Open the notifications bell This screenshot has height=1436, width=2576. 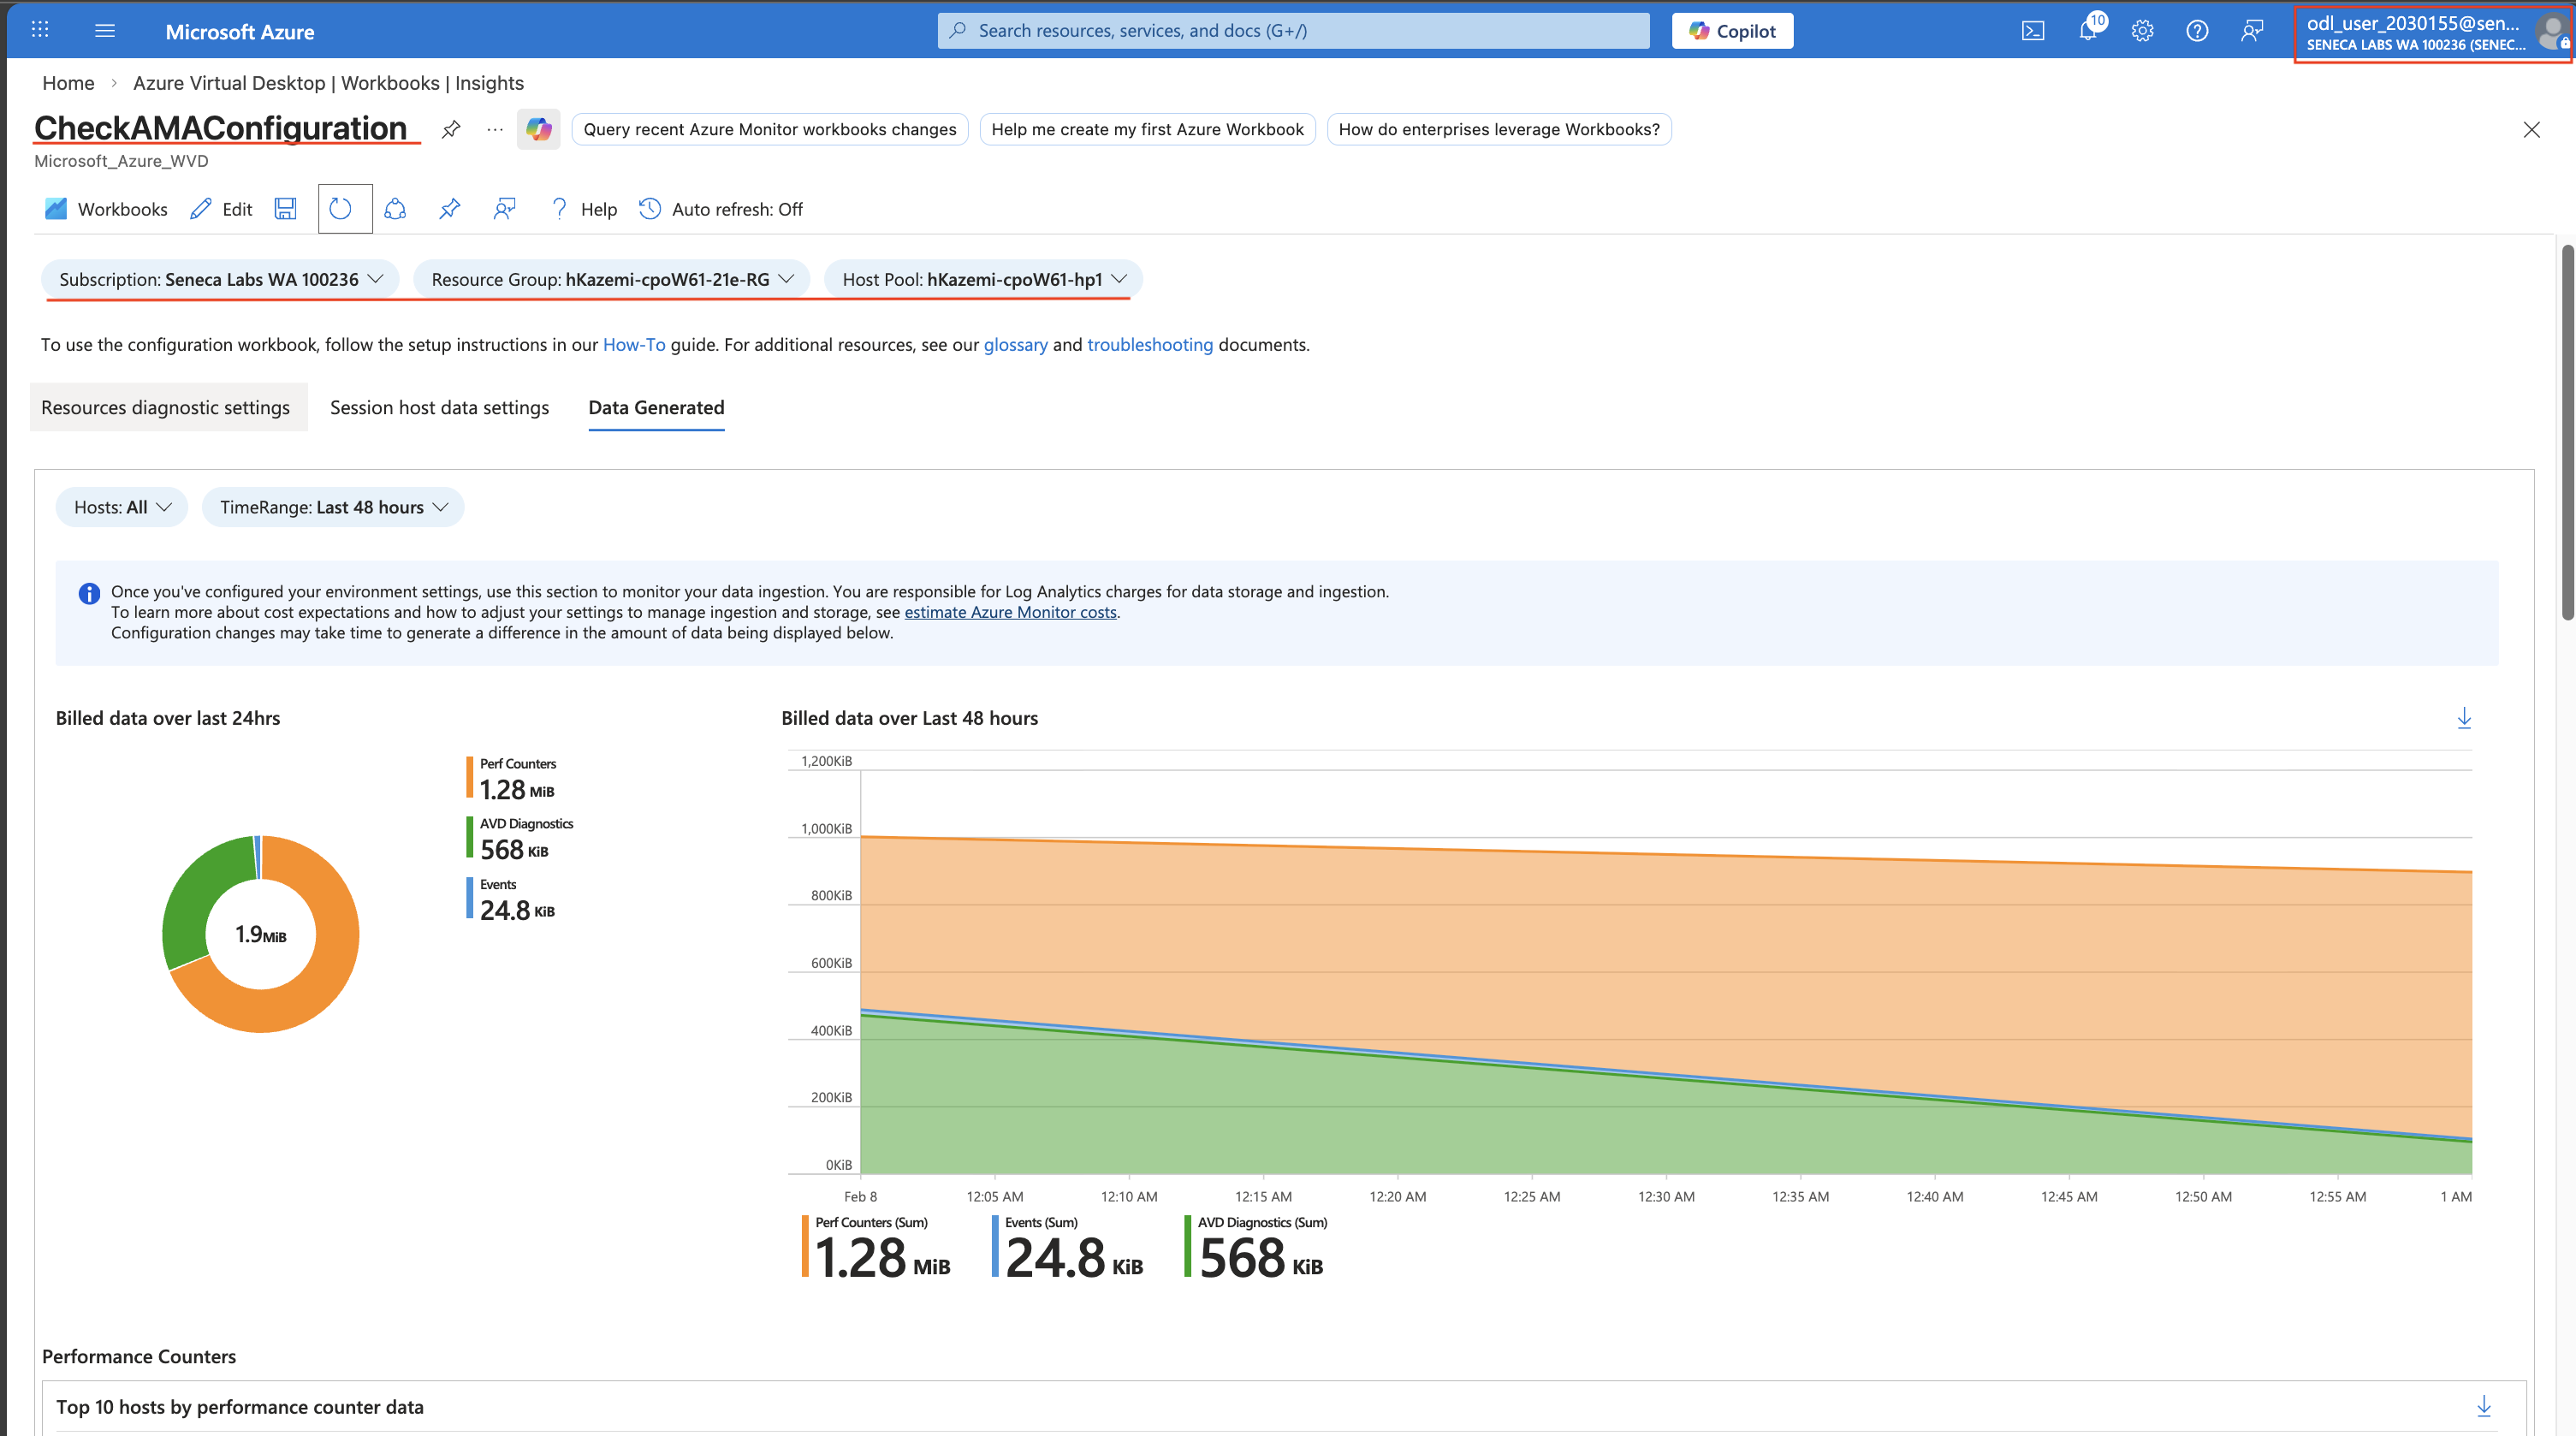[x=2088, y=29]
